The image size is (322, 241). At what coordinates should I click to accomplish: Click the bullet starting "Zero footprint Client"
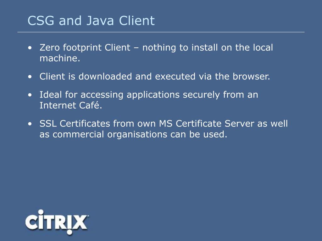(156, 53)
